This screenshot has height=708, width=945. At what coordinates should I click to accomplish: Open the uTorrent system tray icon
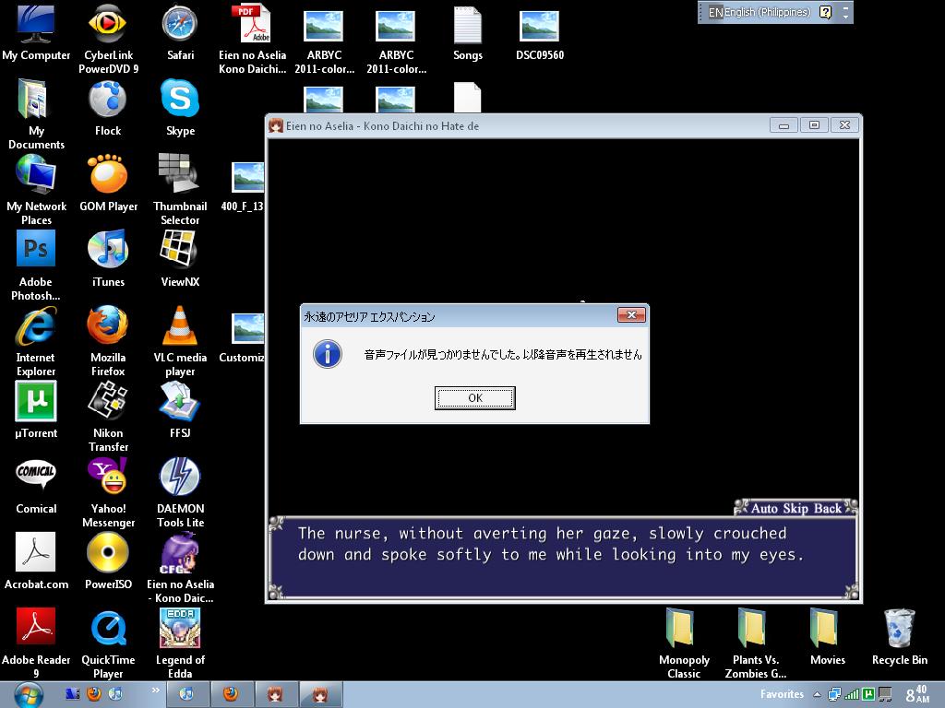[867, 694]
